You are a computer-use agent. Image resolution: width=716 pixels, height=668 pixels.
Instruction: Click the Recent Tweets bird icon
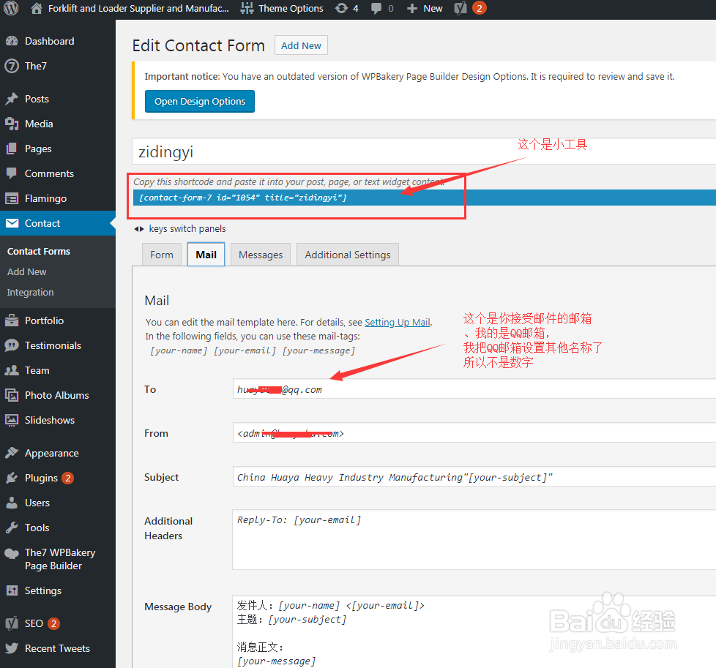coord(12,648)
